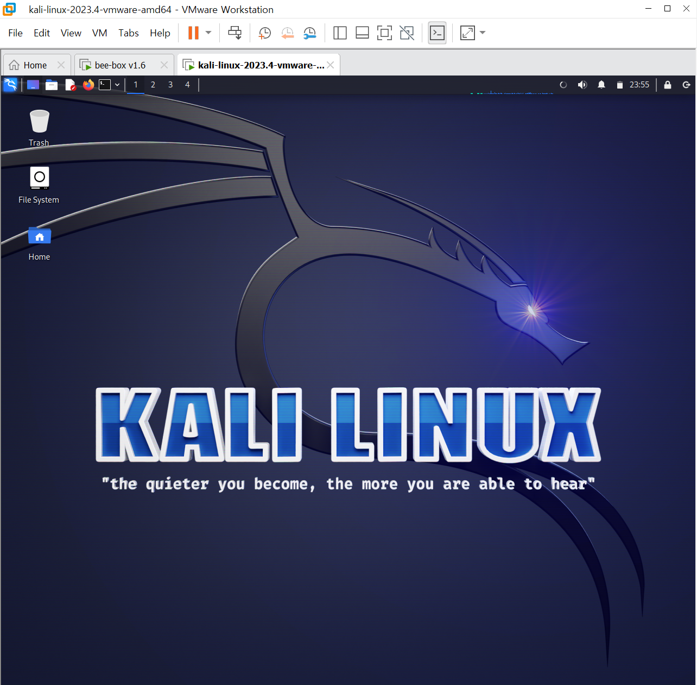Open the snapshot manager
The width and height of the screenshot is (697, 685).
(309, 33)
